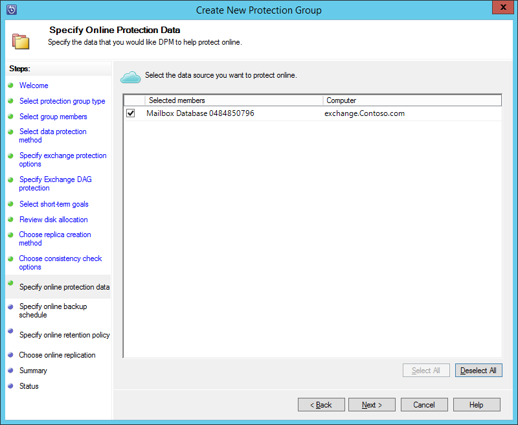This screenshot has width=518, height=425.
Task: Open the Select group members step
Action: point(52,117)
